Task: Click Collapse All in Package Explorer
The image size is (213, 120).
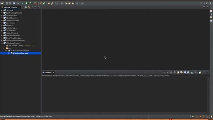Action: tap(26, 7)
